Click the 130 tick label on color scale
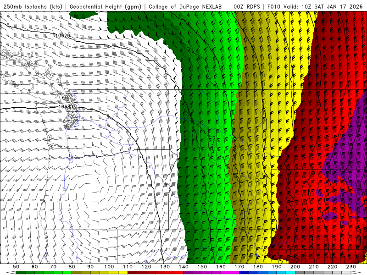This screenshot has height=275, width=367. [x=165, y=267]
